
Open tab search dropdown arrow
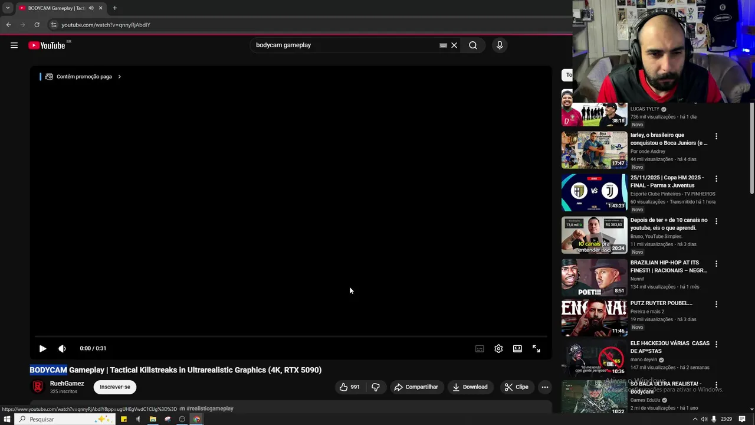[x=8, y=8]
